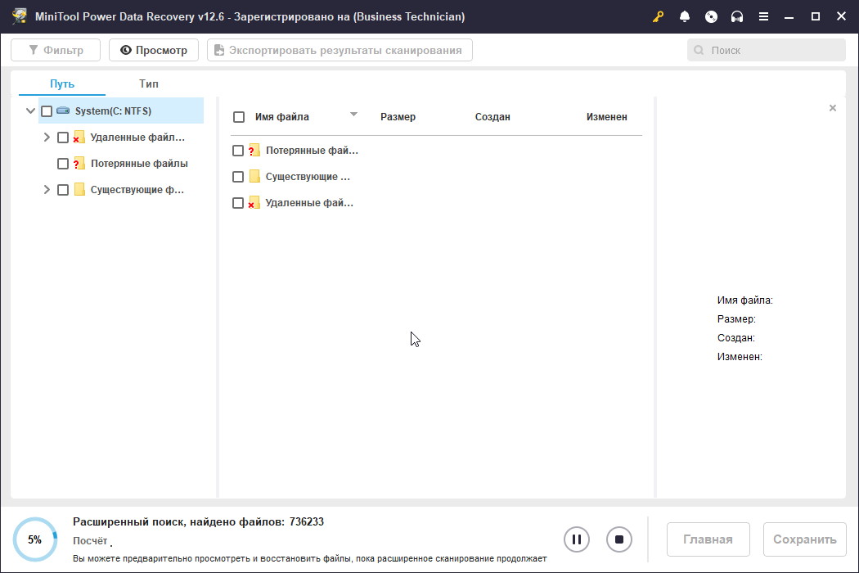Expand the Существующие файлы tree node
Screen dimensions: 859x573
tap(47, 190)
